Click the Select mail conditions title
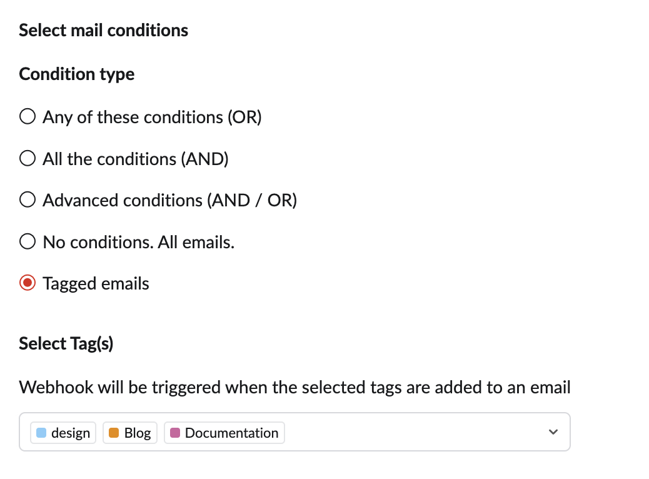This screenshot has width=649, height=479. [103, 31]
